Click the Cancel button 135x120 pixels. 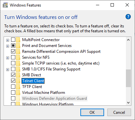tap(119, 112)
